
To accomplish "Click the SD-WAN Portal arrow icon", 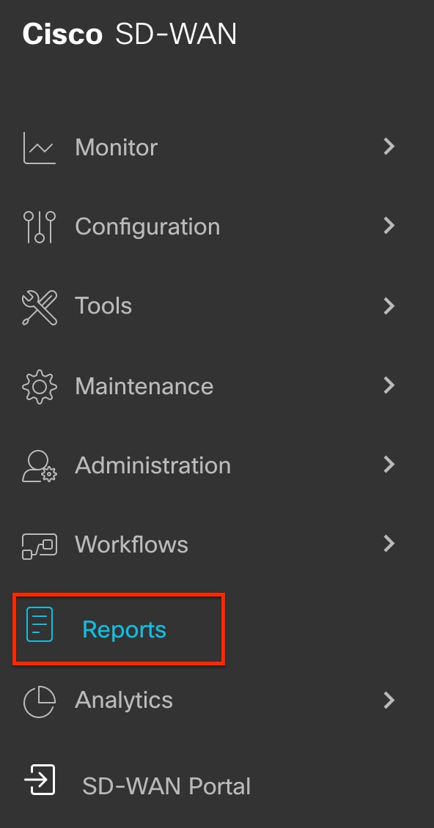I will point(40,780).
